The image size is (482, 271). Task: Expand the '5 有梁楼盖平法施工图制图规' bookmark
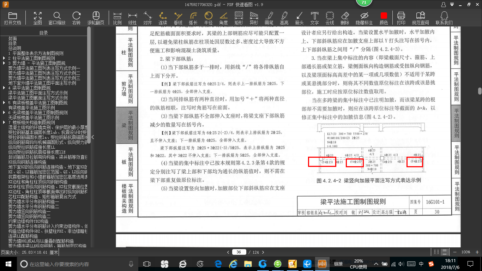pyautogui.click(x=4, y=103)
